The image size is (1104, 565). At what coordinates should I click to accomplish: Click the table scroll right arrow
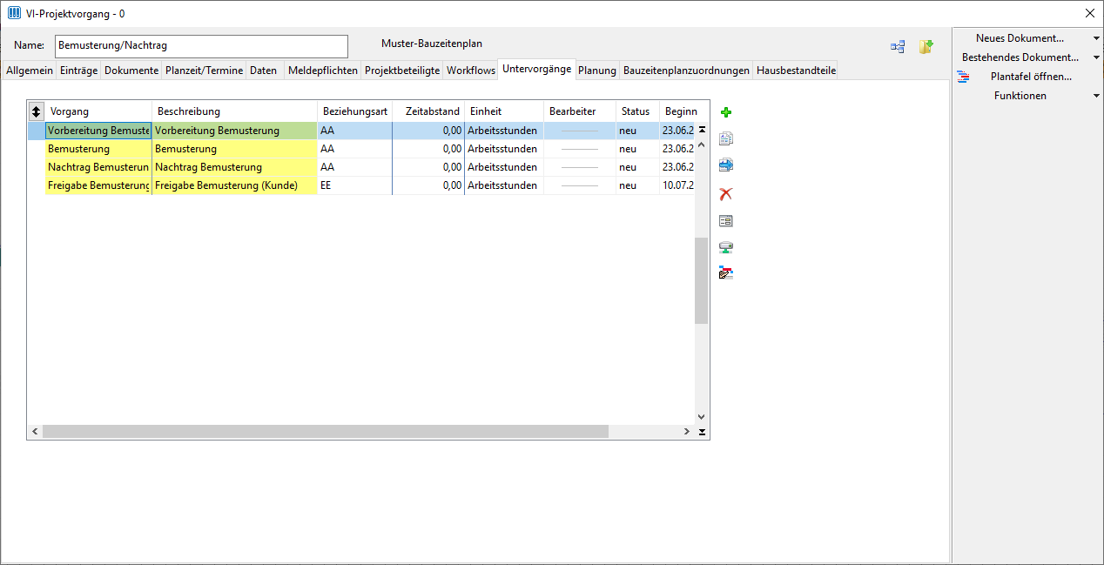tap(687, 432)
